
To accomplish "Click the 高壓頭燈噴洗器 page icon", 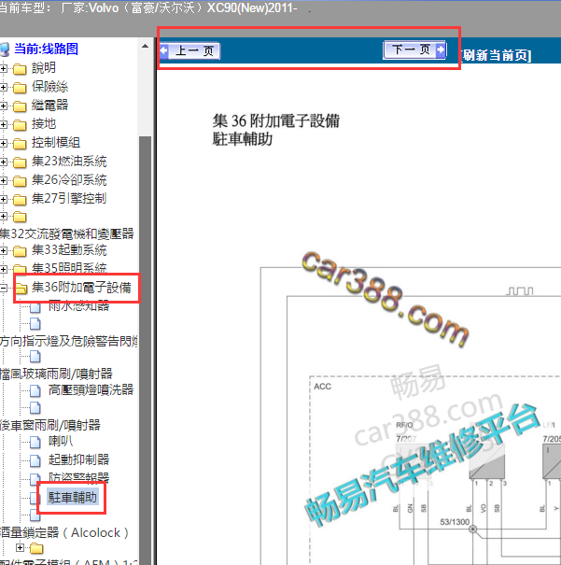I will tap(35, 390).
